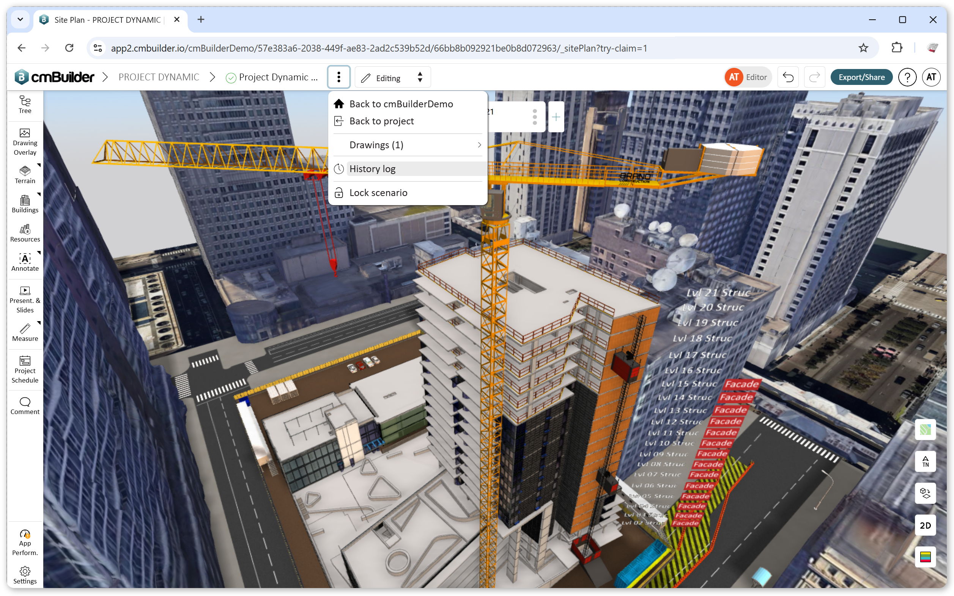Screen dimensions: 954x596
Task: Open the 3D view options cube
Action: pyautogui.click(x=925, y=493)
